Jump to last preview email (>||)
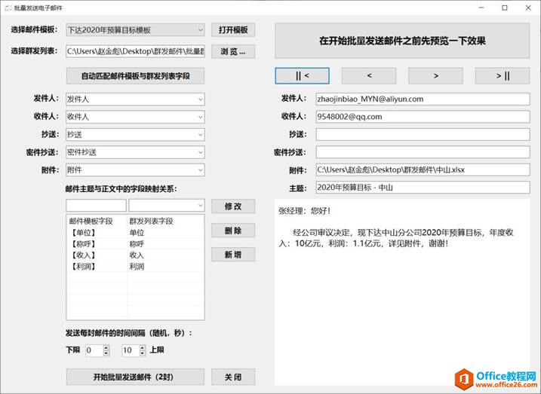Image resolution: width=541 pixels, height=394 pixels. [503, 75]
